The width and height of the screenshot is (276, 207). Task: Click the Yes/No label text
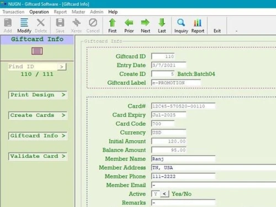(x=182, y=194)
